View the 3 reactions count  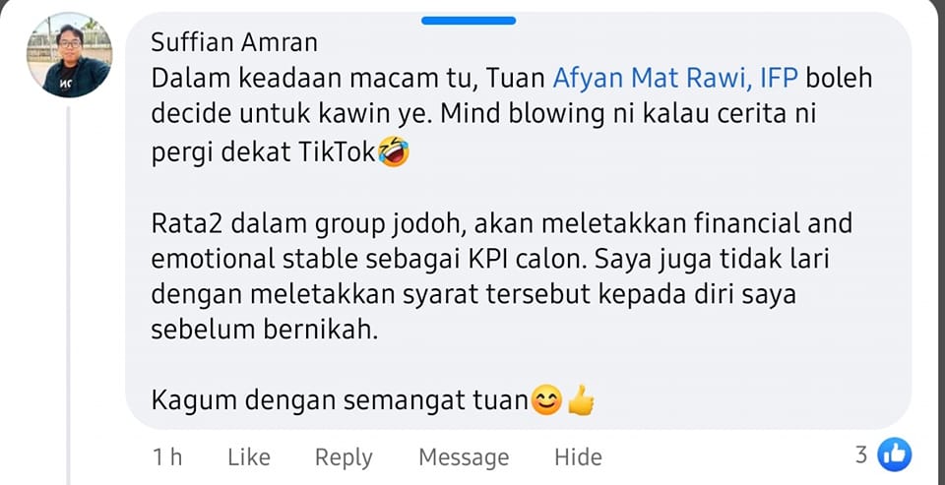click(862, 455)
